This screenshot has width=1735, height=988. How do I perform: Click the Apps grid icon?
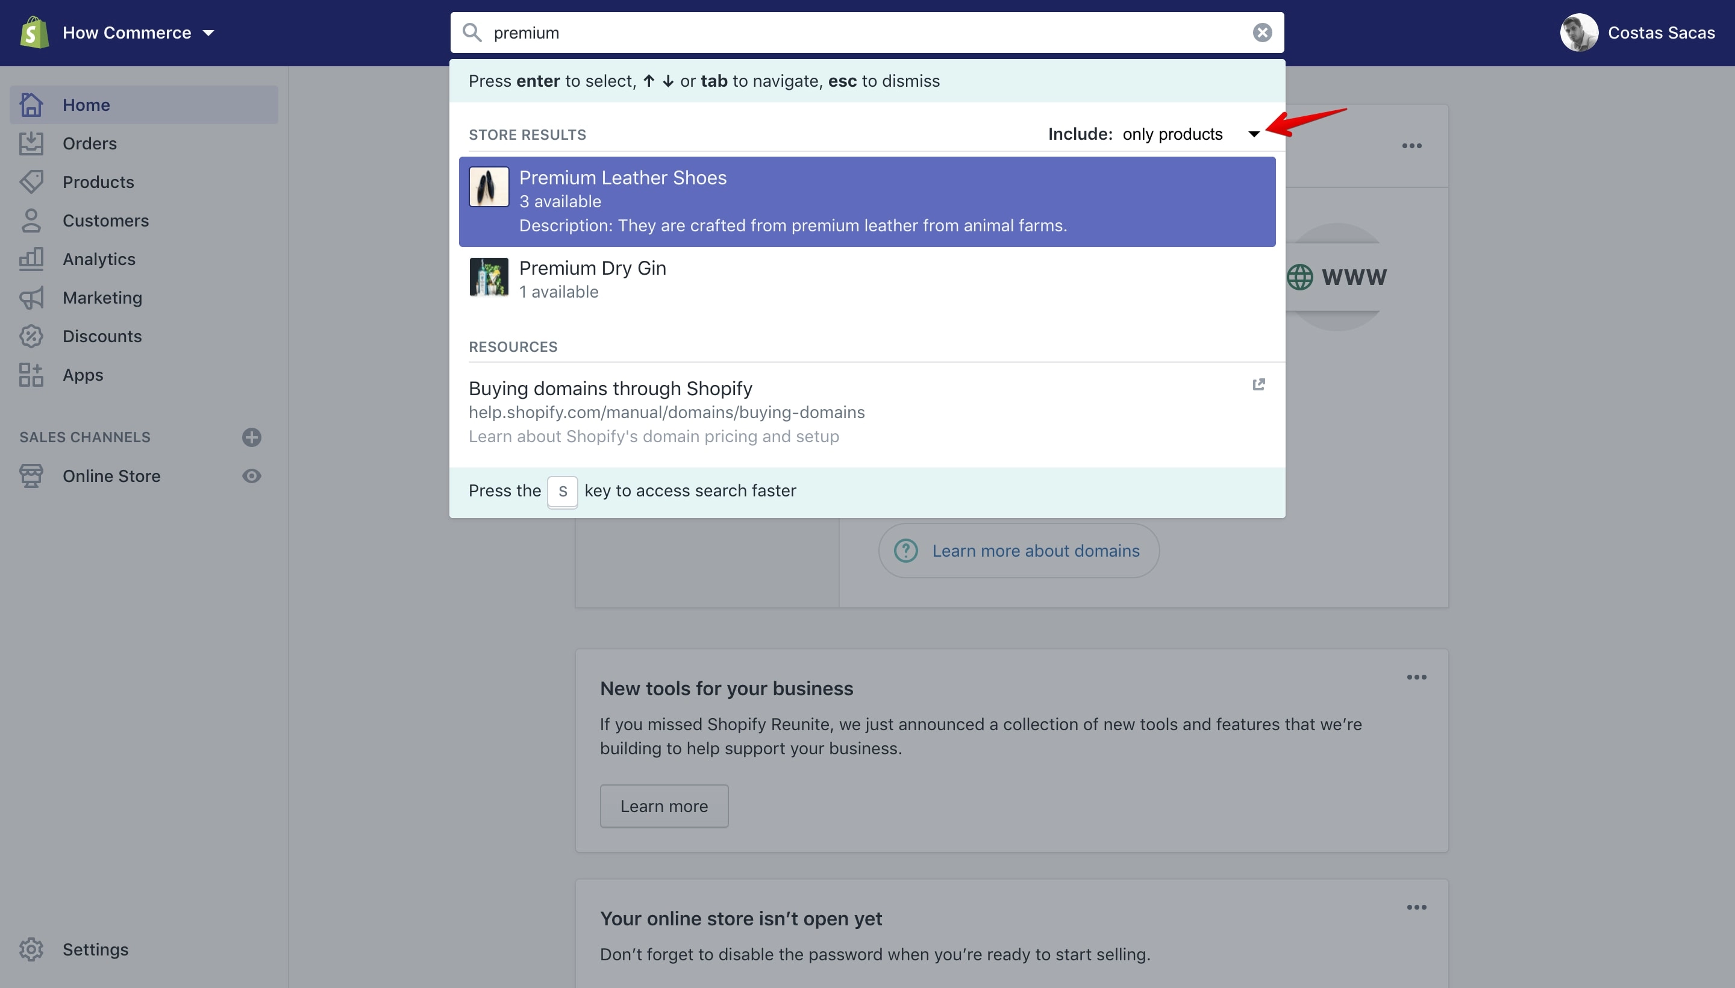click(31, 375)
